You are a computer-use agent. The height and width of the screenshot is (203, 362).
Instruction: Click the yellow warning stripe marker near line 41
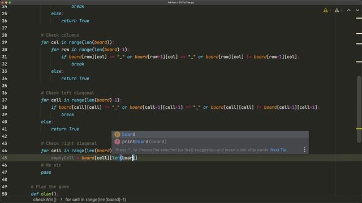(x=359, y=129)
